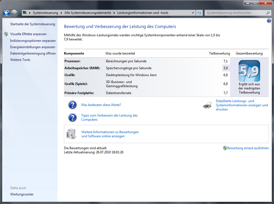274x204 pixels.
Task: Click 'Weitere Informationen zu Bewertungen' online link
Action: click(x=110, y=132)
